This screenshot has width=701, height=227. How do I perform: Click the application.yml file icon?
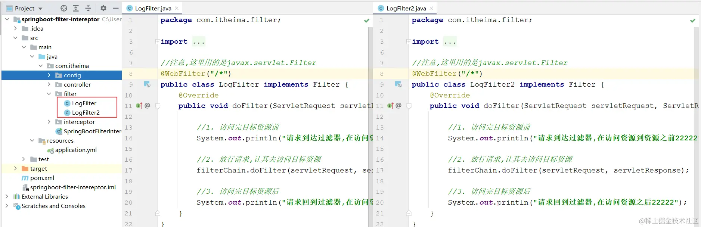click(x=50, y=150)
